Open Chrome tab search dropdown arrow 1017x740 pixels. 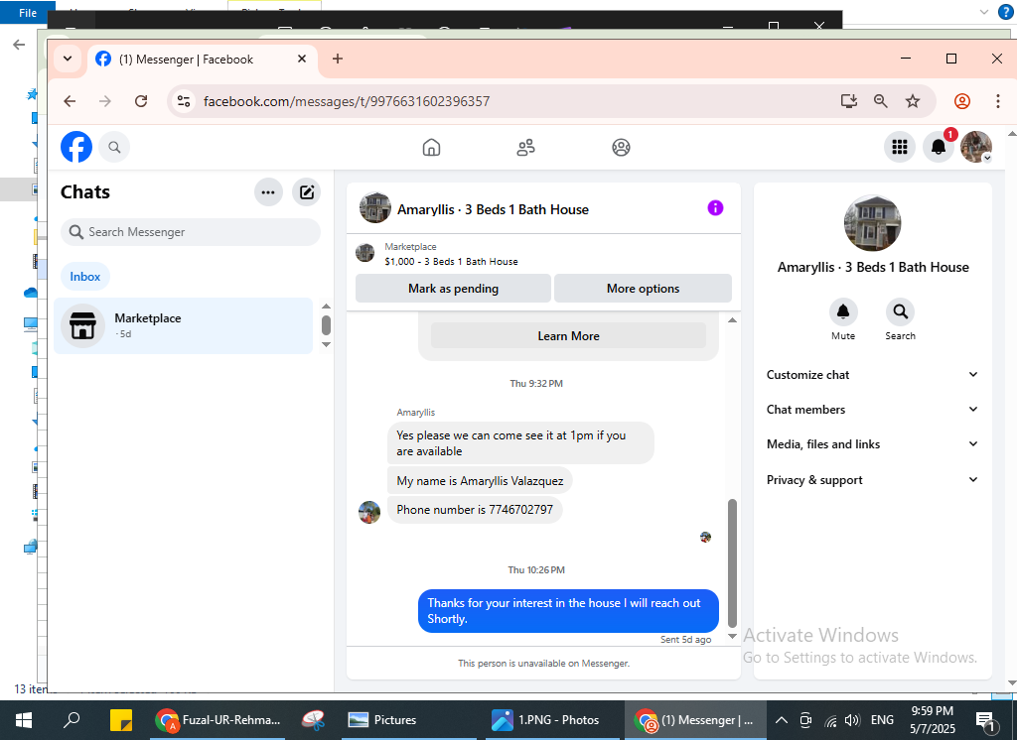click(x=68, y=59)
